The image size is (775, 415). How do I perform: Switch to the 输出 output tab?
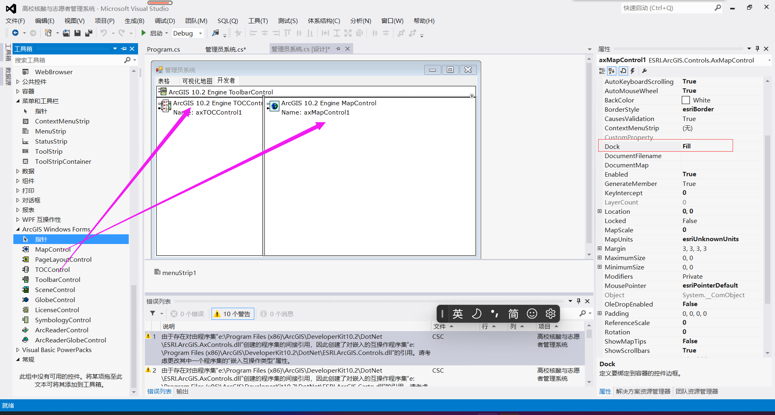click(182, 392)
